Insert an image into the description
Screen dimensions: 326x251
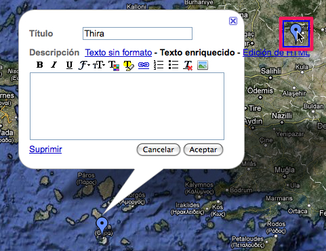[x=203, y=65]
